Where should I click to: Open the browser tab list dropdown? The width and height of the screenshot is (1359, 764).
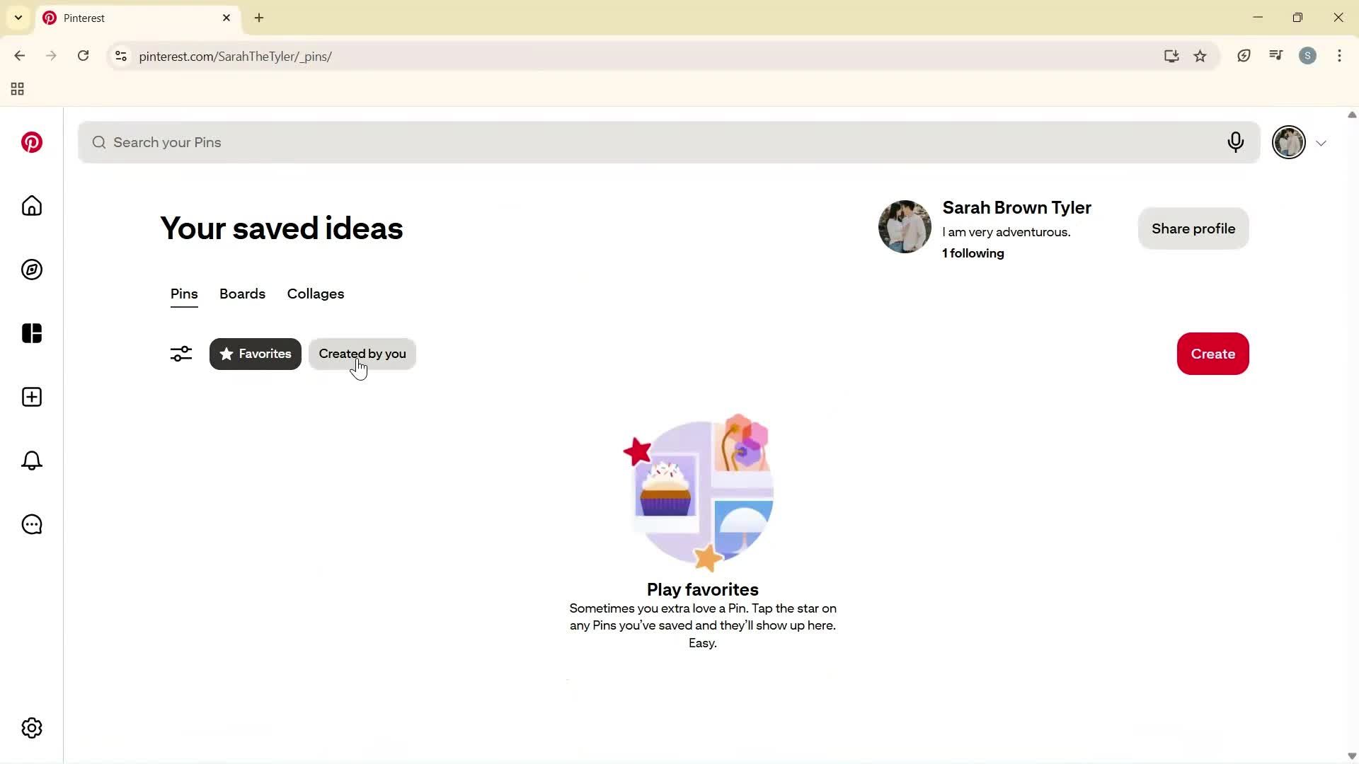(18, 17)
